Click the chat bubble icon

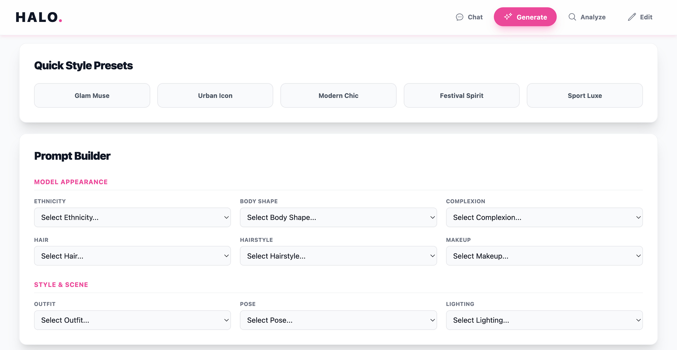460,17
